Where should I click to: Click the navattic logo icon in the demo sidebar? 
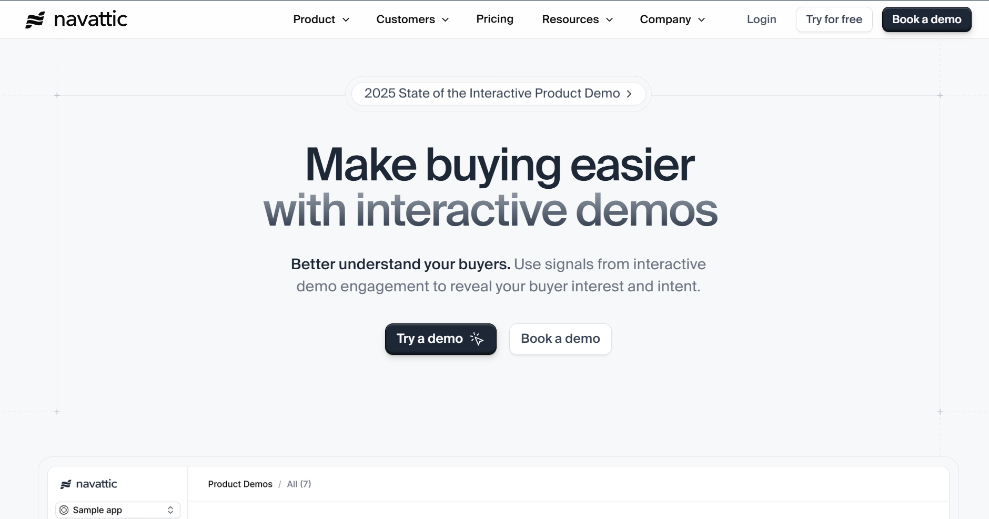[66, 484]
